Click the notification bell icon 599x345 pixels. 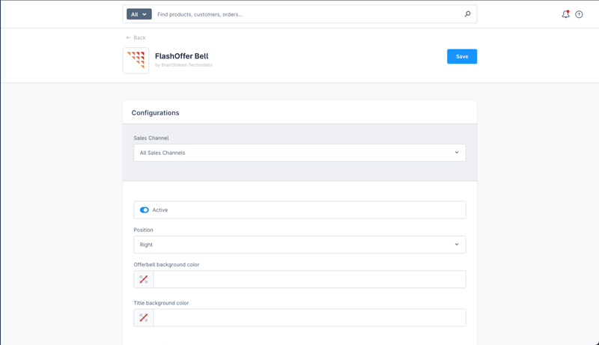click(x=565, y=14)
